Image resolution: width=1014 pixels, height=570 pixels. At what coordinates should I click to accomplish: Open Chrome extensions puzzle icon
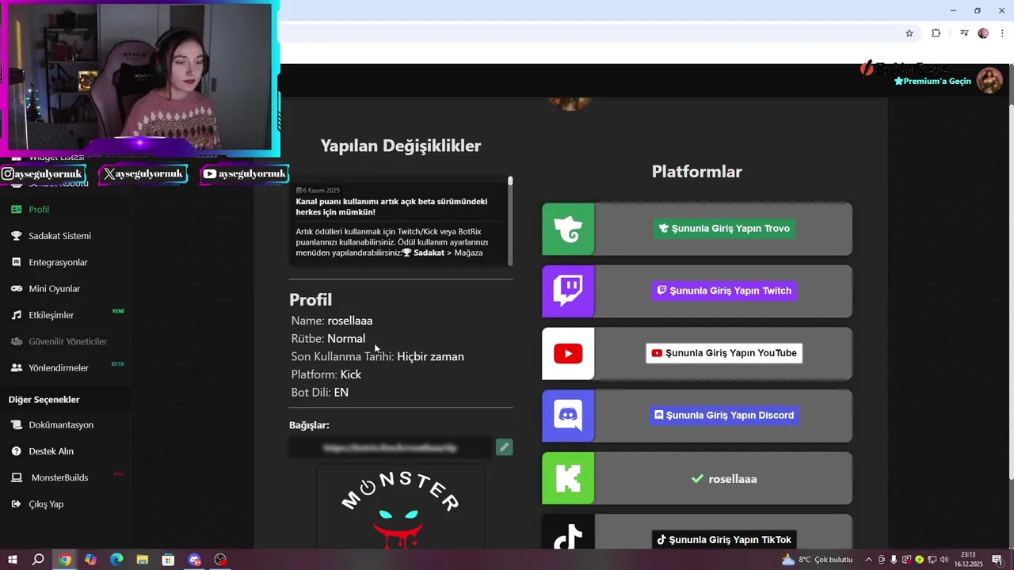click(936, 33)
